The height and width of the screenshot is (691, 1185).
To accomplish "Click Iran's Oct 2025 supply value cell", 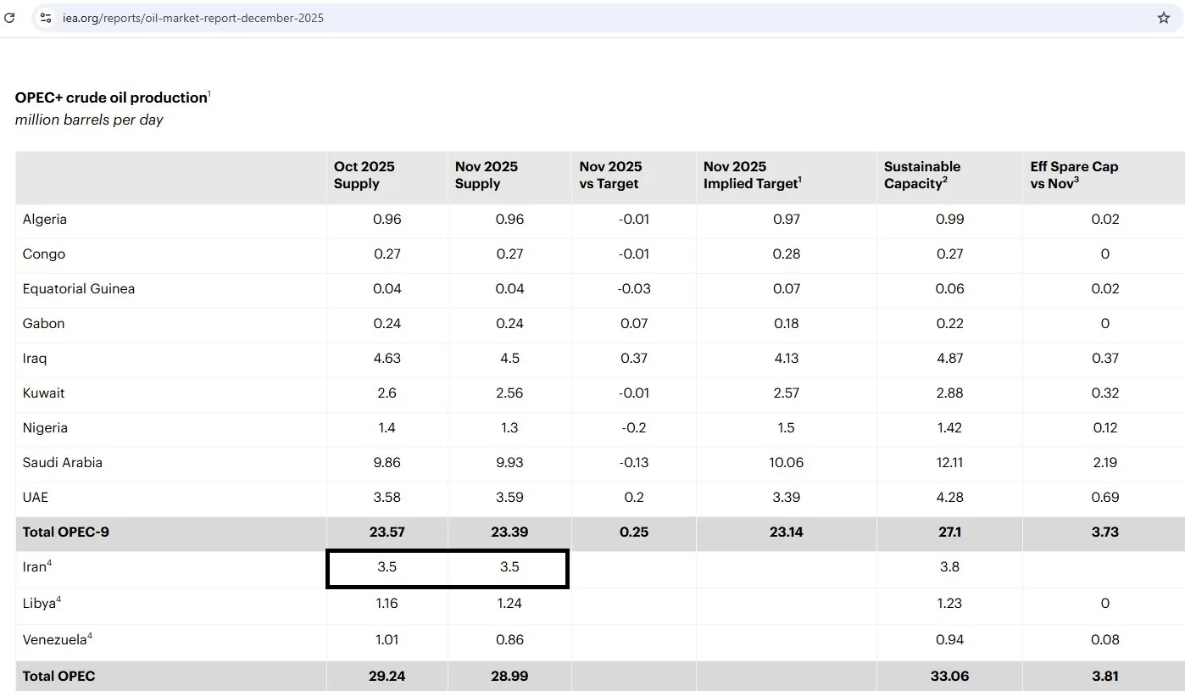I will [387, 567].
